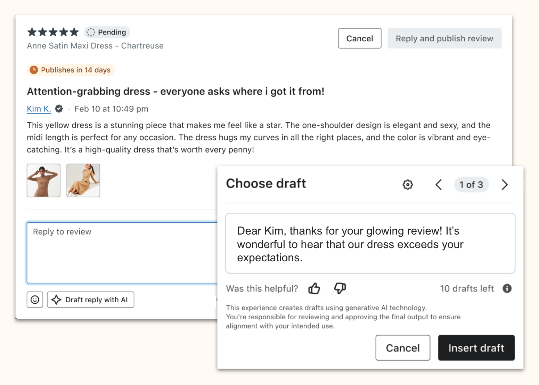Open AI draft settings gear
539x385 pixels.
(407, 185)
